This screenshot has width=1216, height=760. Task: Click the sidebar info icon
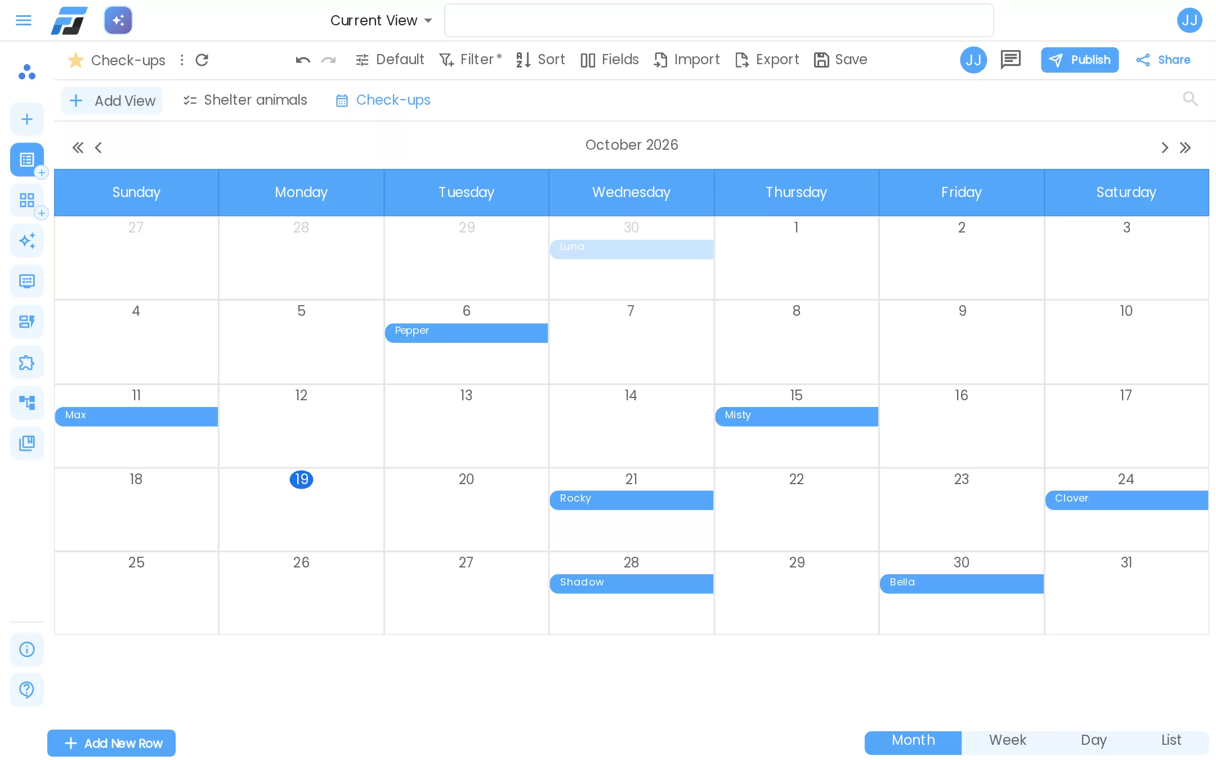(x=27, y=650)
